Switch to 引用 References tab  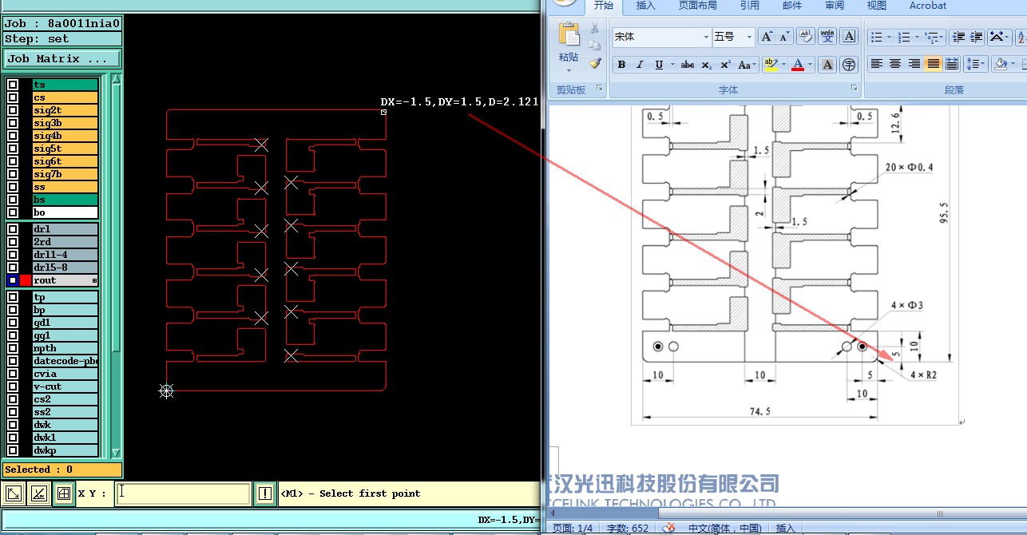pyautogui.click(x=750, y=6)
